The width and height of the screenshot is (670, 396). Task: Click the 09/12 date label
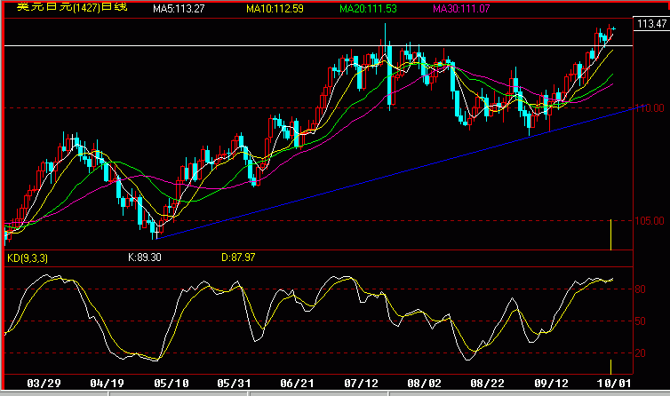551,383
